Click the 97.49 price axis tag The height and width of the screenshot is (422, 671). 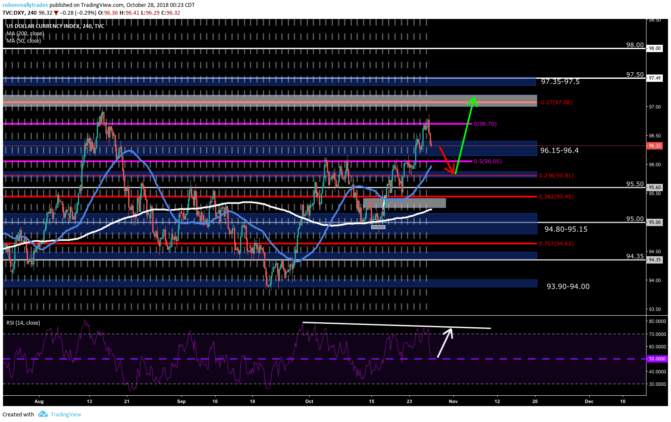(655, 78)
